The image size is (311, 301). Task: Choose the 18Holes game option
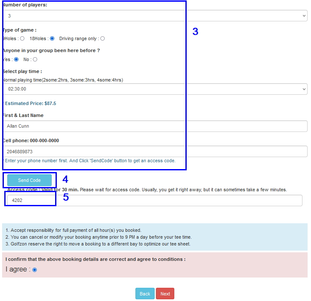click(52, 38)
